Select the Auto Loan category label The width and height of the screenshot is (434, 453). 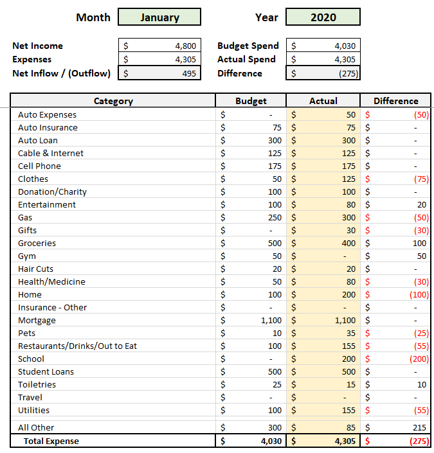pyautogui.click(x=38, y=141)
